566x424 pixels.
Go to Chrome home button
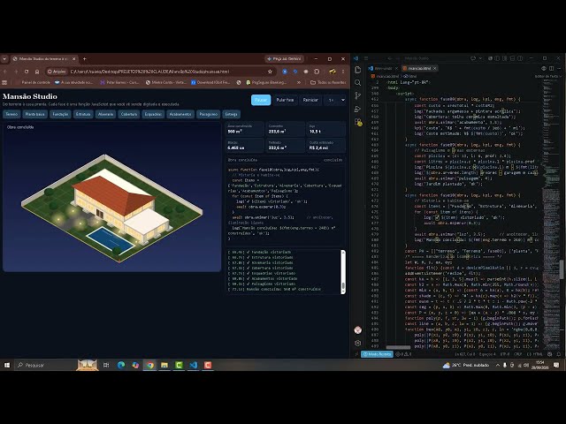pos(37,72)
